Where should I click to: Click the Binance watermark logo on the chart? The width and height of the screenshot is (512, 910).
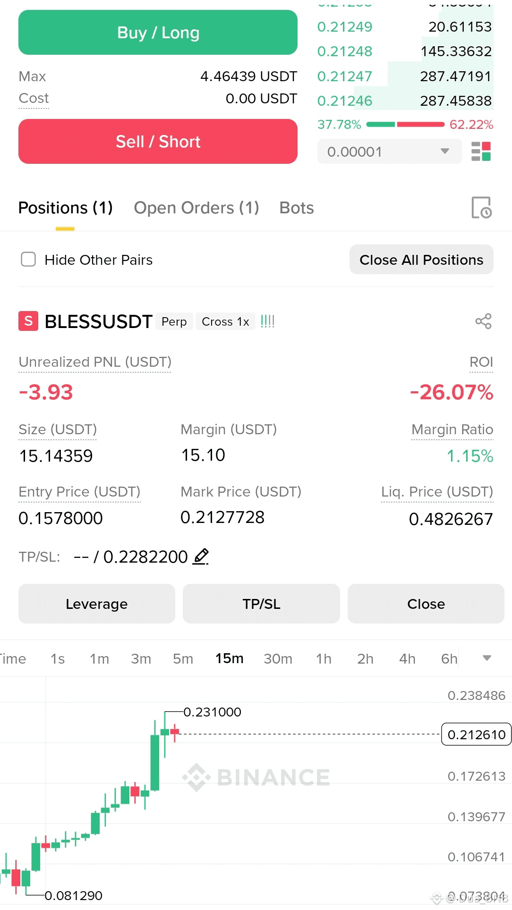point(256,777)
